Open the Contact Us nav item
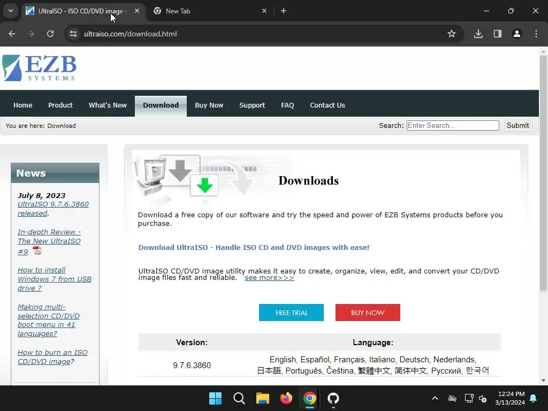The image size is (548, 411). [x=328, y=105]
